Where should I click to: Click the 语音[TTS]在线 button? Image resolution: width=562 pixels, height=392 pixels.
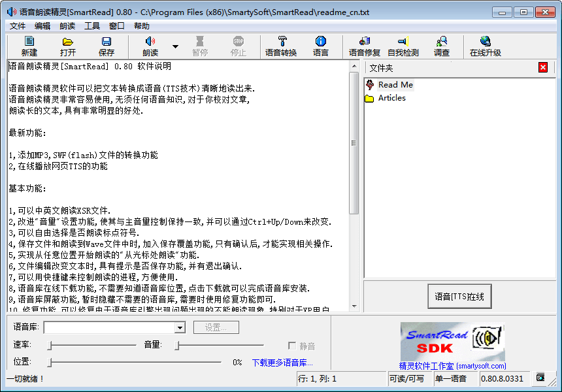click(x=459, y=297)
